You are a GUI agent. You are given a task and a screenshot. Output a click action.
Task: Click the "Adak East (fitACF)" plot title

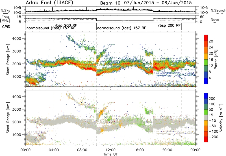point(50,3)
